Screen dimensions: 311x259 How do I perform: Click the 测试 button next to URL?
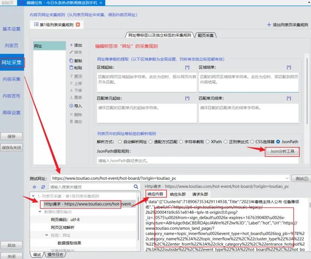pyautogui.click(x=301, y=179)
